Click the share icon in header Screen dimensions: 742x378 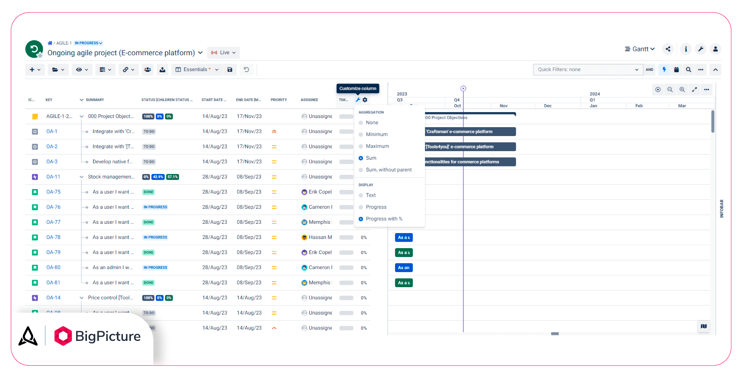point(668,49)
